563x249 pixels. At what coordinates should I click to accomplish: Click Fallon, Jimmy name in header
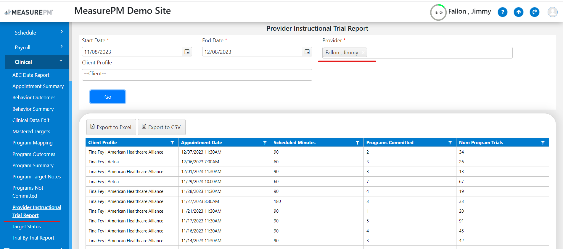(469, 12)
